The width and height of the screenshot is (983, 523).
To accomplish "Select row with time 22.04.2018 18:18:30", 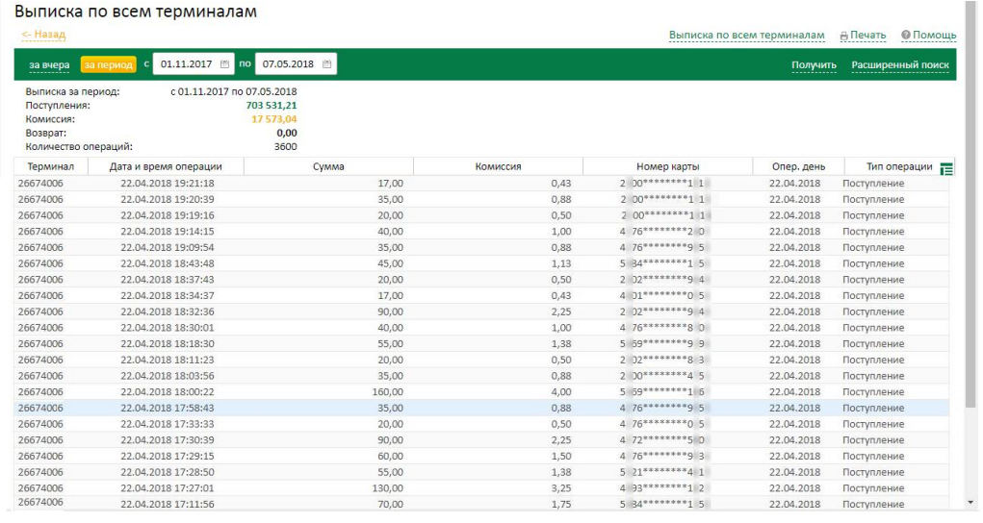I will click(481, 344).
